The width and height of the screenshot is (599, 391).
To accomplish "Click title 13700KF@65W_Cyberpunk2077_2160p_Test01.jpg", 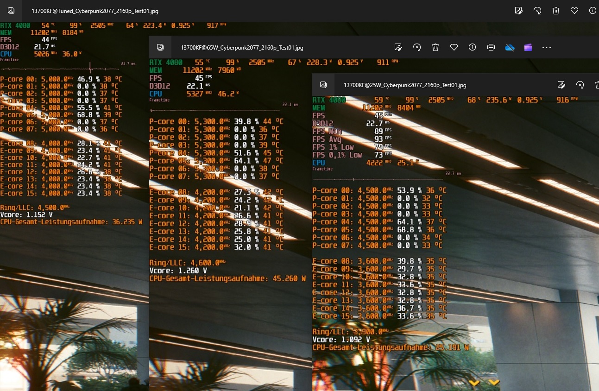I will tap(242, 47).
